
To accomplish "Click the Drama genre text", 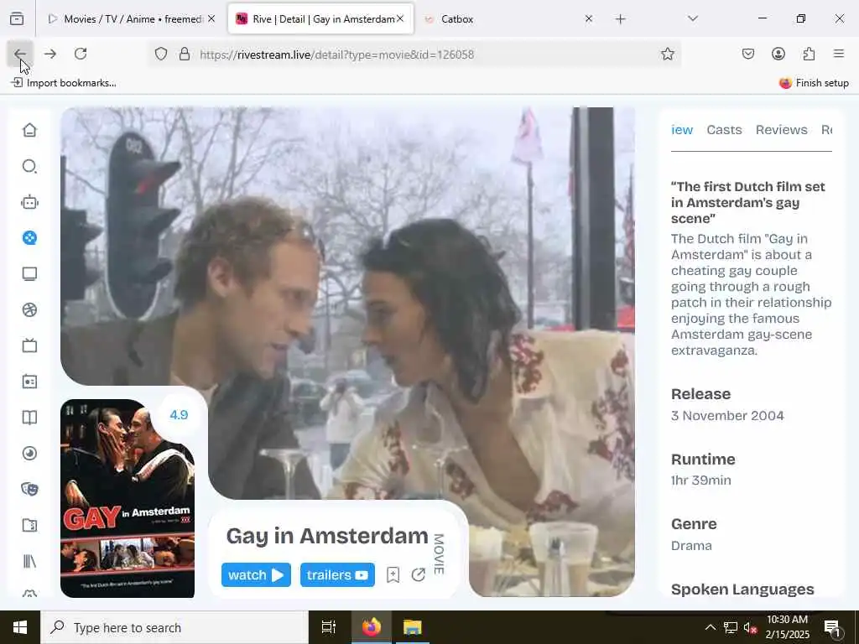I will click(691, 546).
